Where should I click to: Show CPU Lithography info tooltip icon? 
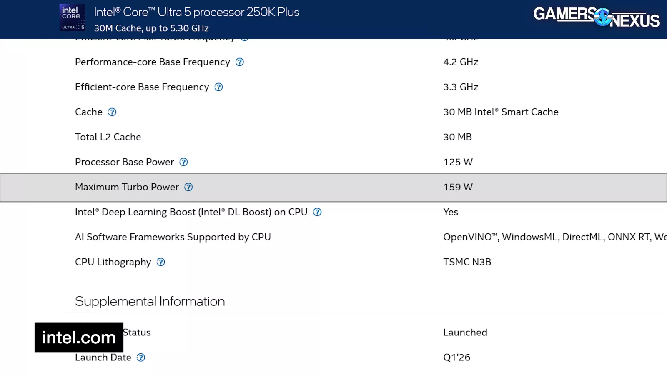161,262
